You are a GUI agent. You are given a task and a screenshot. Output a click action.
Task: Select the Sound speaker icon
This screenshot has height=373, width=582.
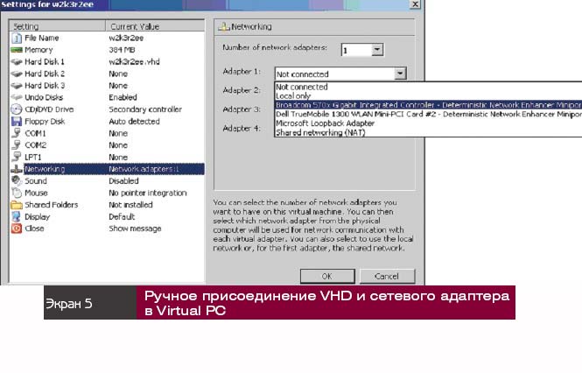click(17, 180)
